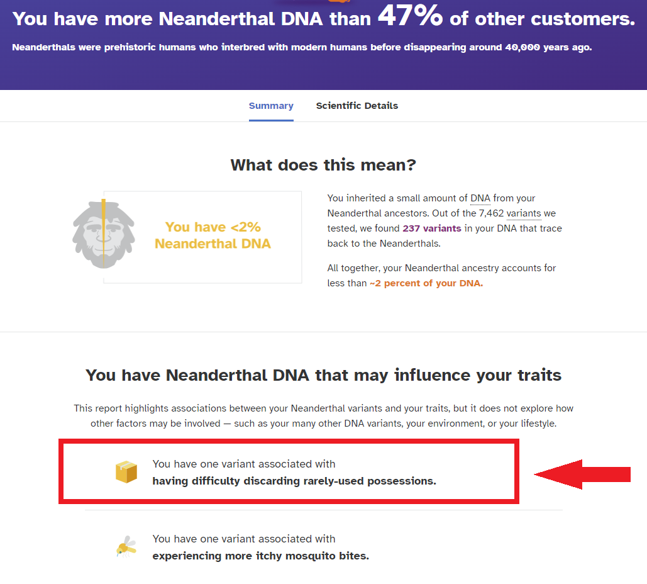Click the yellow line over Neanderthal face
Image resolution: width=647 pixels, height=584 pixels.
pyautogui.click(x=104, y=233)
